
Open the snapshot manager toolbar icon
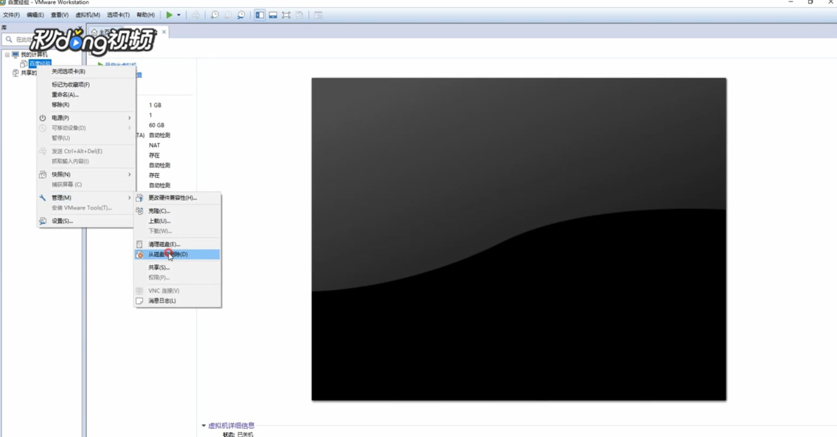tap(241, 15)
